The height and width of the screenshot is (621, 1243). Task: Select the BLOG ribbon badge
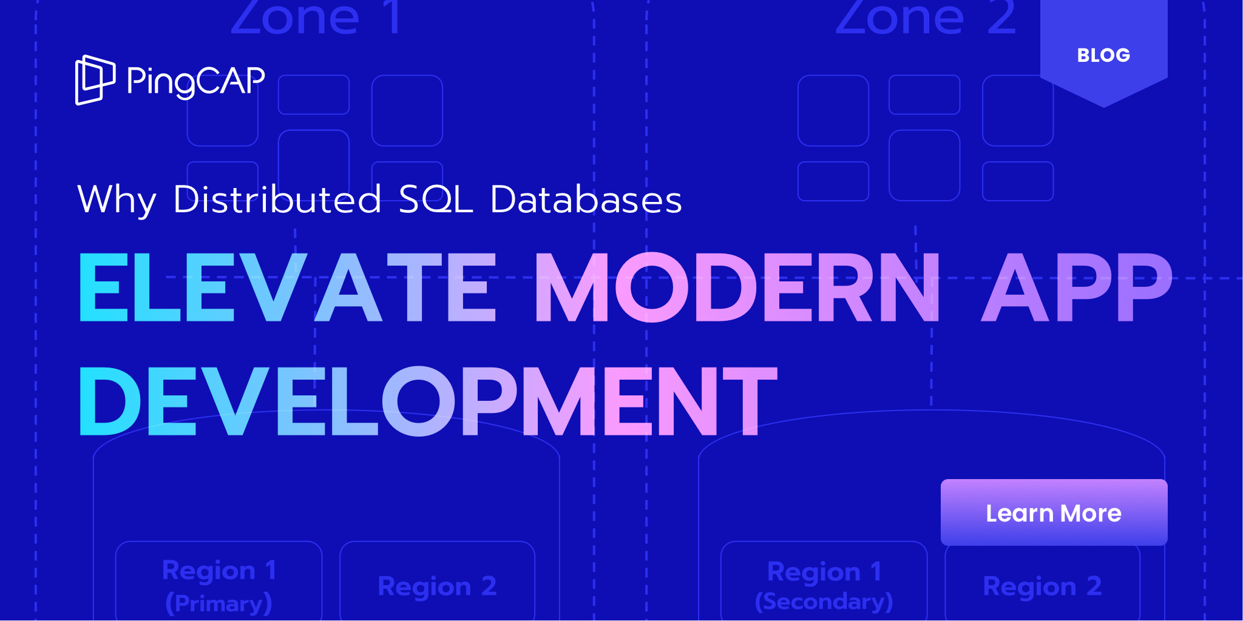click(x=1103, y=55)
